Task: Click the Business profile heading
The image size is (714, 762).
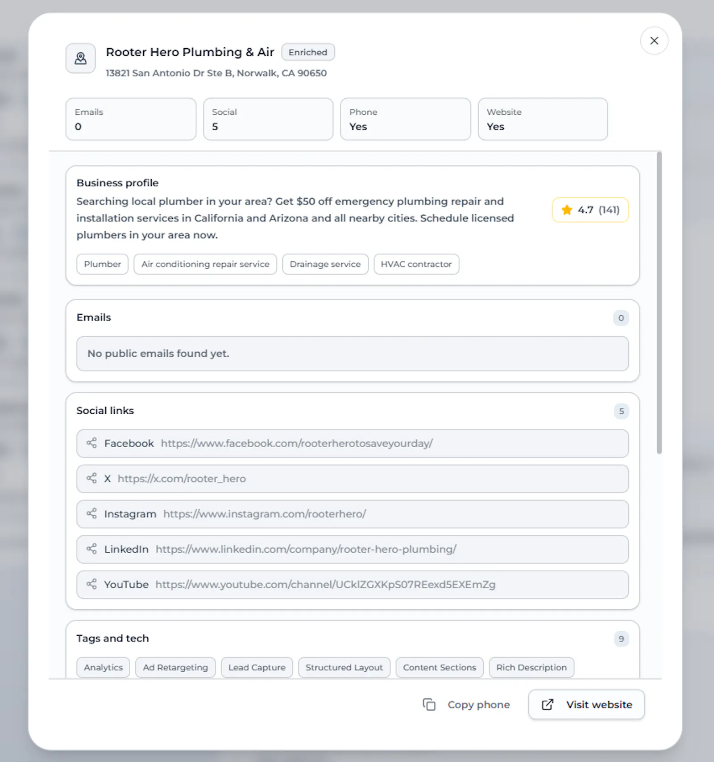Action: (117, 183)
